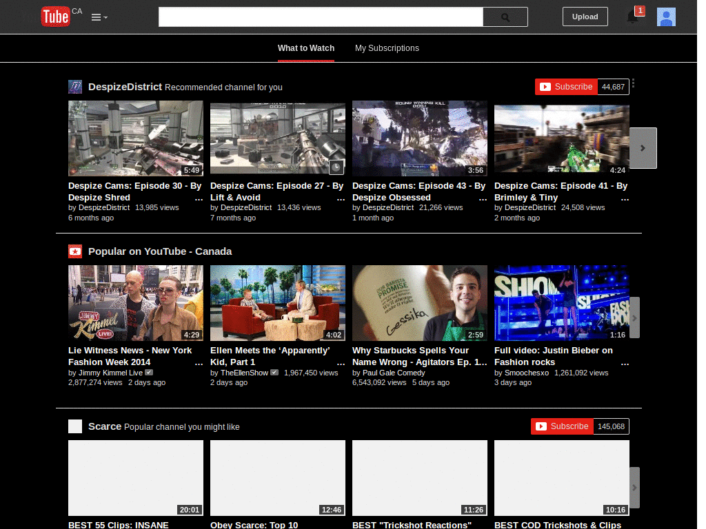This screenshot has width=706, height=529.
Task: Open Episode 41 Brimley & Tiny title
Action: pos(561,191)
